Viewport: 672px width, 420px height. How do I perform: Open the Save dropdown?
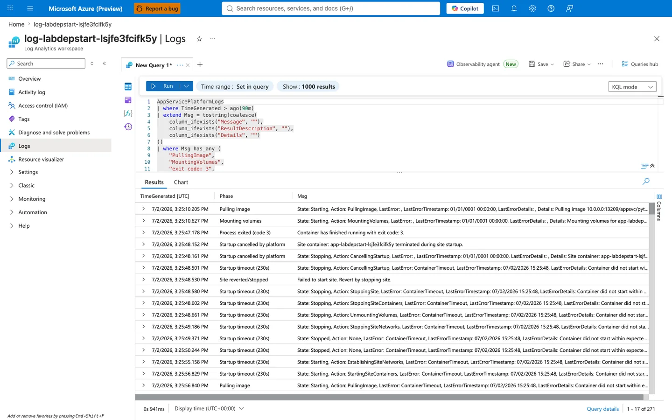click(541, 64)
